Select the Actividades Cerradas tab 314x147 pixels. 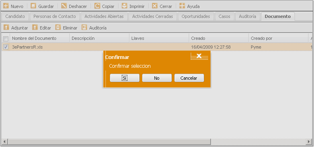(152, 16)
